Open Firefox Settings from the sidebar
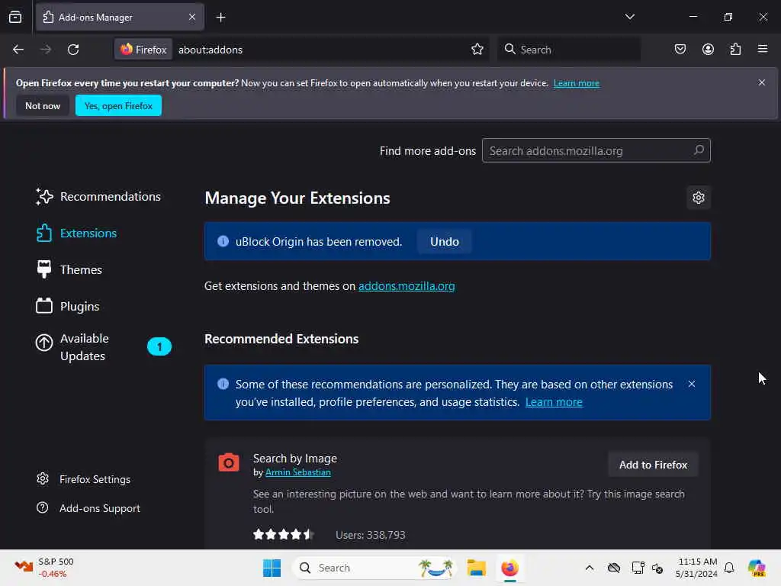The image size is (781, 586). (83, 479)
